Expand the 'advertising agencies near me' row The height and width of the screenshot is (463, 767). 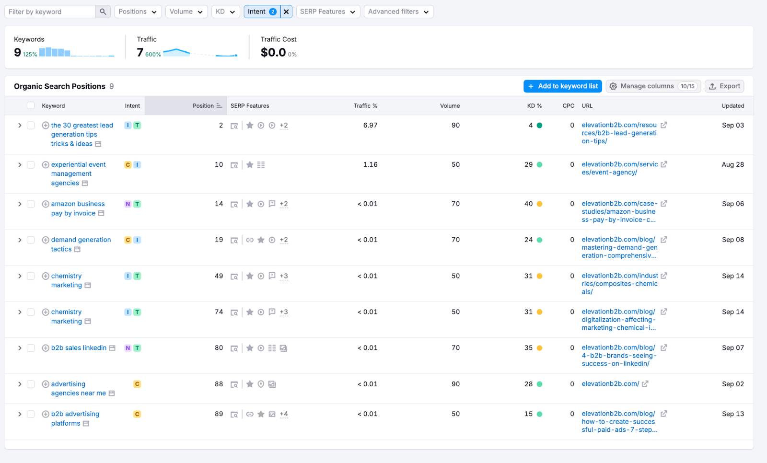[x=20, y=384]
